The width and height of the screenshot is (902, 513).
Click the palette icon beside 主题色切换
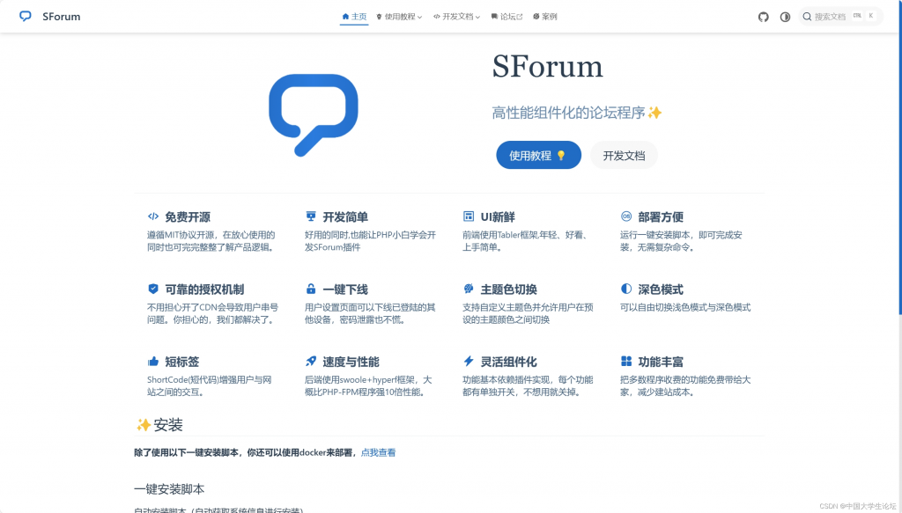469,289
